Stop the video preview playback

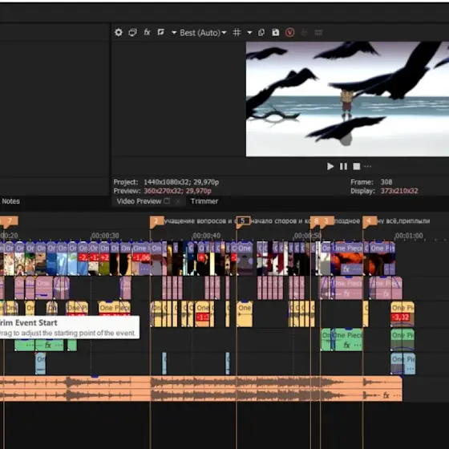(357, 167)
